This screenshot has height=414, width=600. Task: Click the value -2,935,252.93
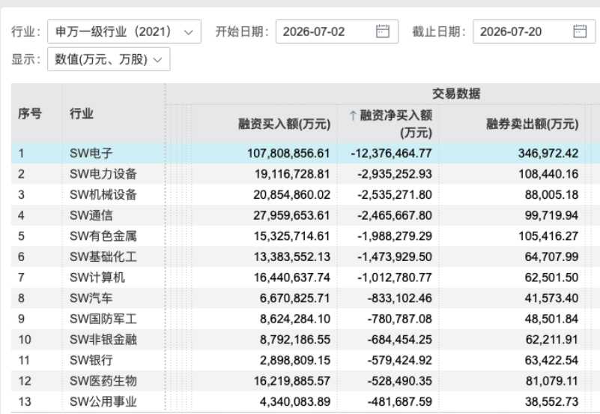pyautogui.click(x=395, y=174)
